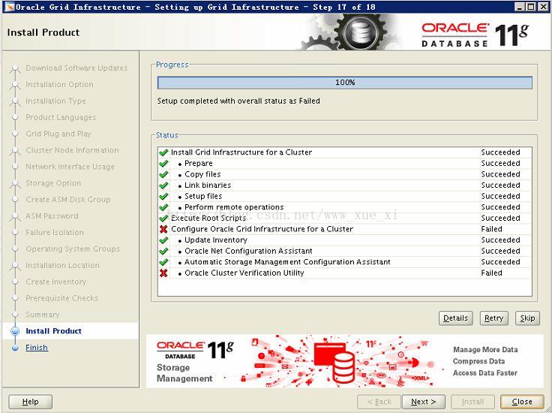Viewport: 552px width, 413px height.
Task: Click the Install Product step bullet icon
Action: pos(15,331)
